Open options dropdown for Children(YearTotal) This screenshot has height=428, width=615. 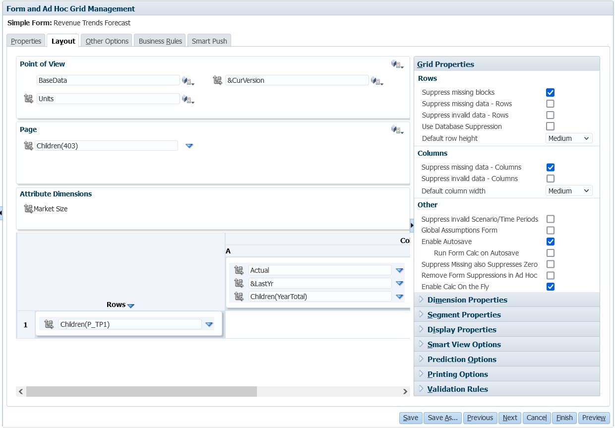pos(400,296)
